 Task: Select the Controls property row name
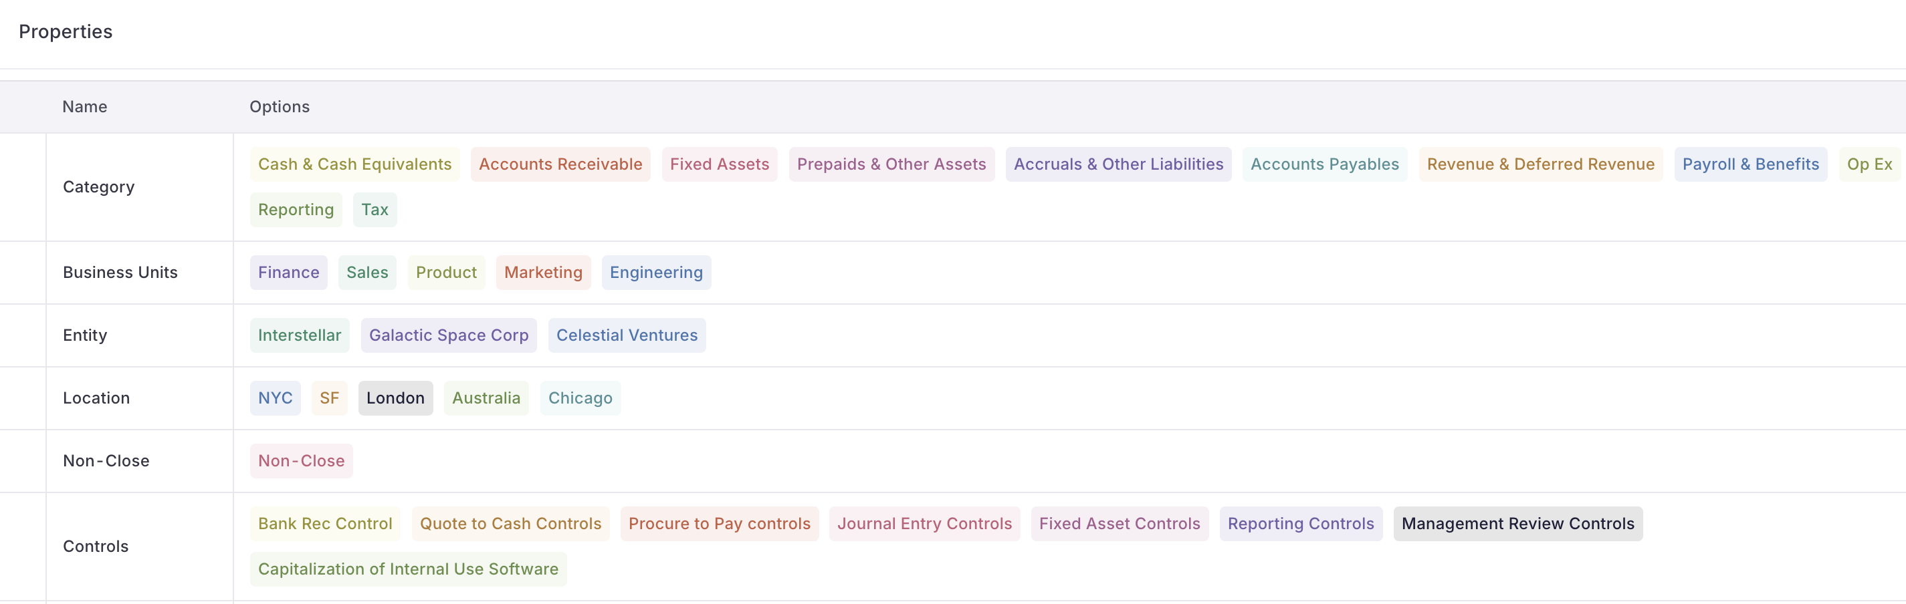point(96,547)
